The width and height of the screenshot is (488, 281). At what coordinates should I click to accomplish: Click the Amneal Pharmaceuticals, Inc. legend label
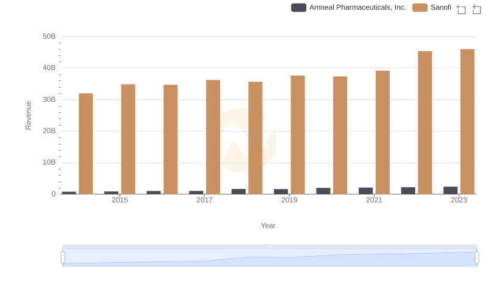[357, 7]
